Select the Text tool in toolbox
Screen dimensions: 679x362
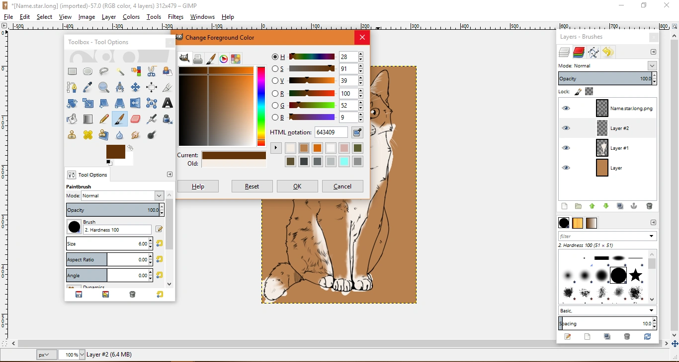pos(168,103)
